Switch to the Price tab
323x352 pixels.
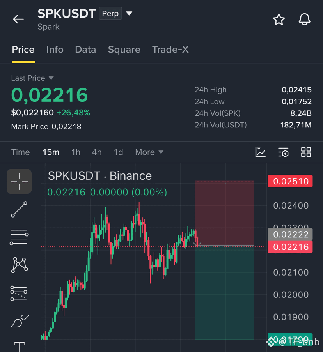[23, 50]
